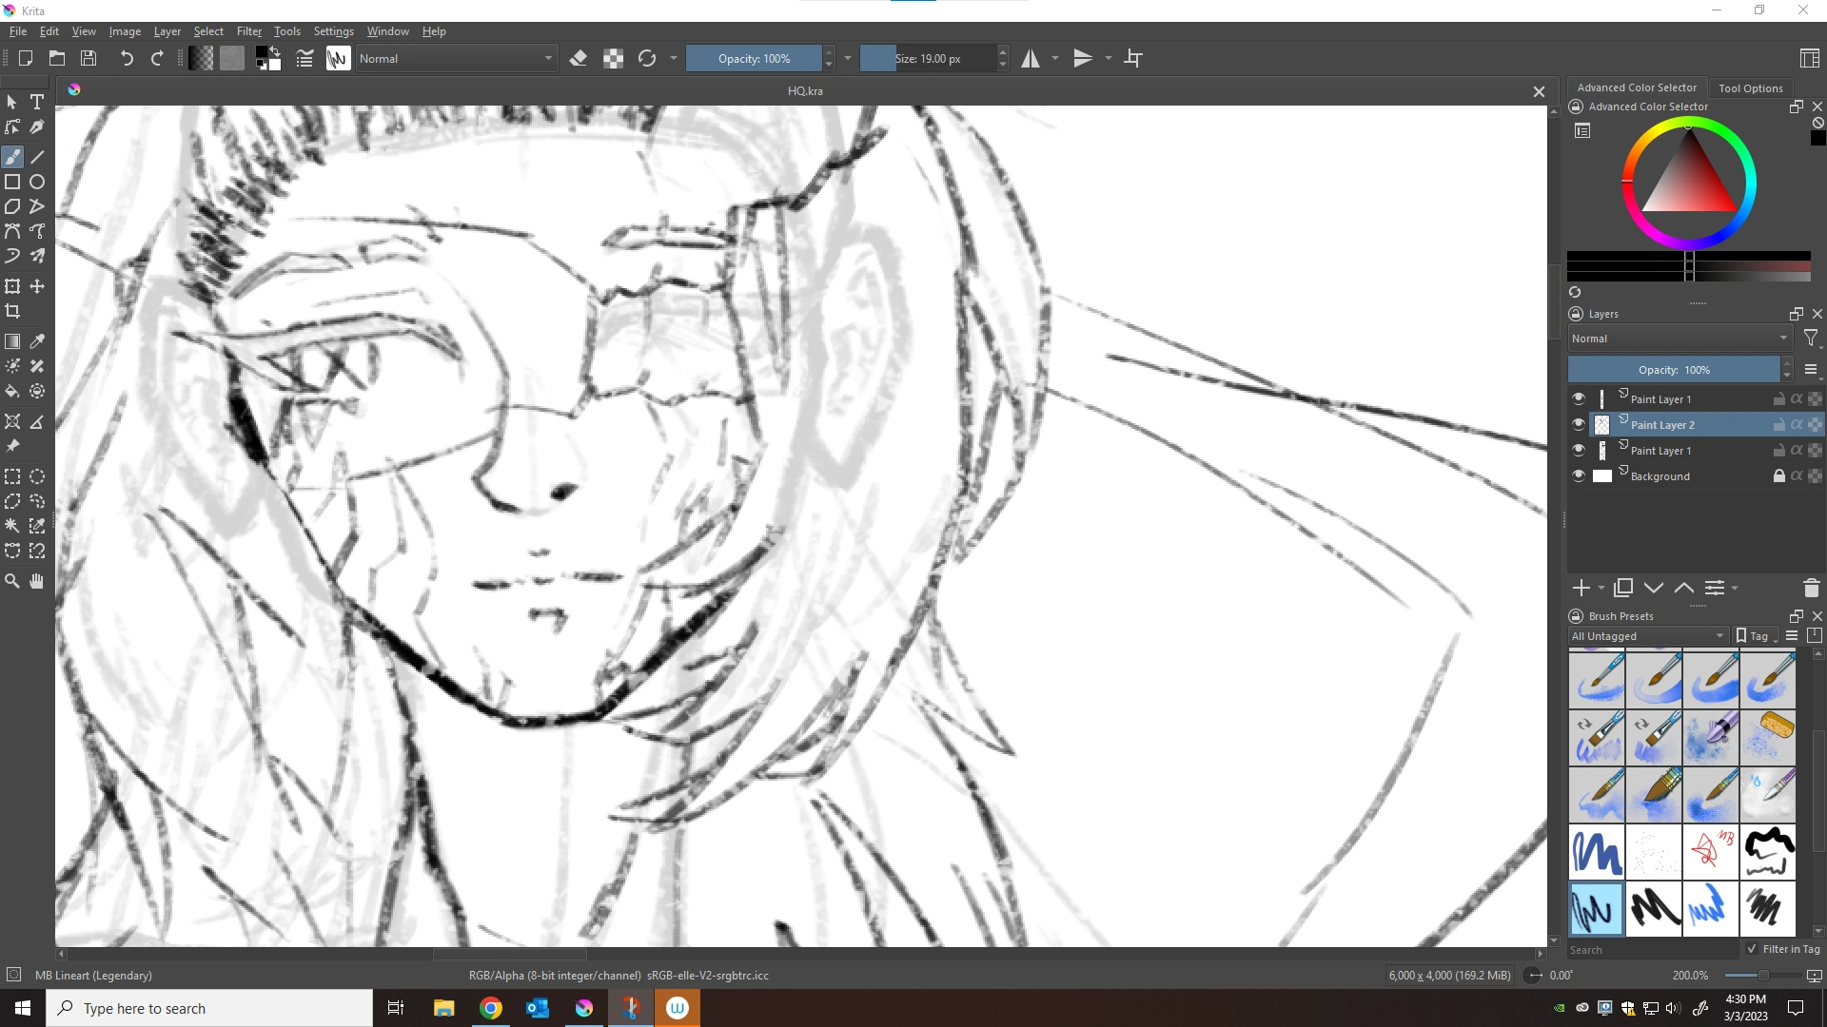Viewport: 1827px width, 1027px height.
Task: Expand the All Untagged presets dropdown
Action: coord(1648,636)
